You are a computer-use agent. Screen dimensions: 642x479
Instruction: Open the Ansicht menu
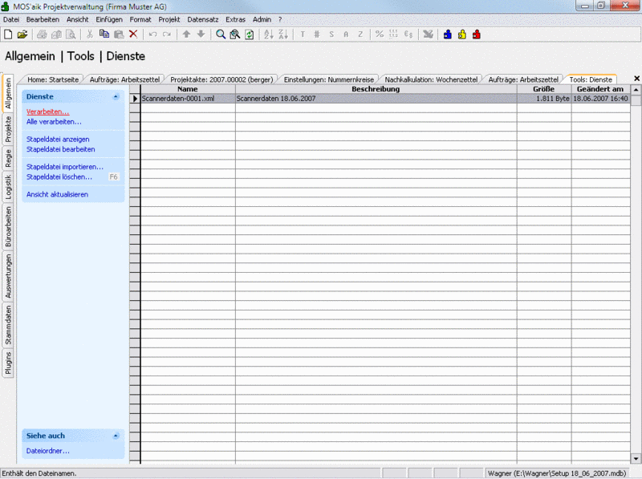click(77, 19)
